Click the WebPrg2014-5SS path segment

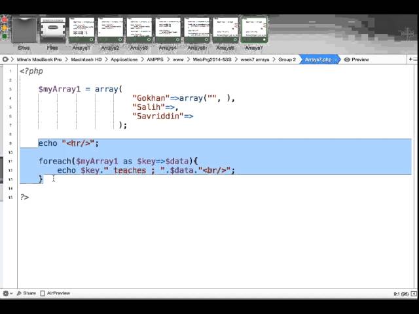tap(212, 60)
